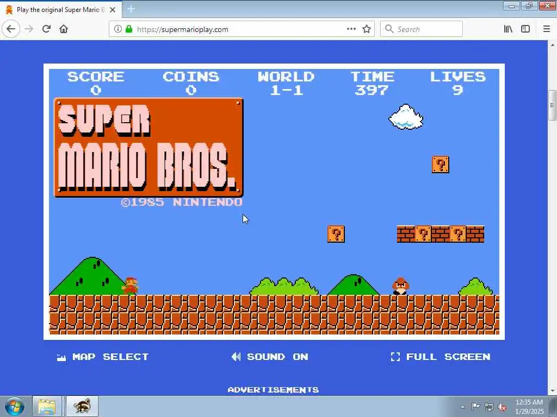Show hidden tray icons arrow
Image resolution: width=557 pixels, height=417 pixels.
(x=462, y=407)
